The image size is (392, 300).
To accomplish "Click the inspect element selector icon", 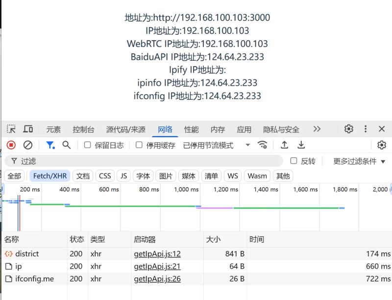I will pos(11,129).
